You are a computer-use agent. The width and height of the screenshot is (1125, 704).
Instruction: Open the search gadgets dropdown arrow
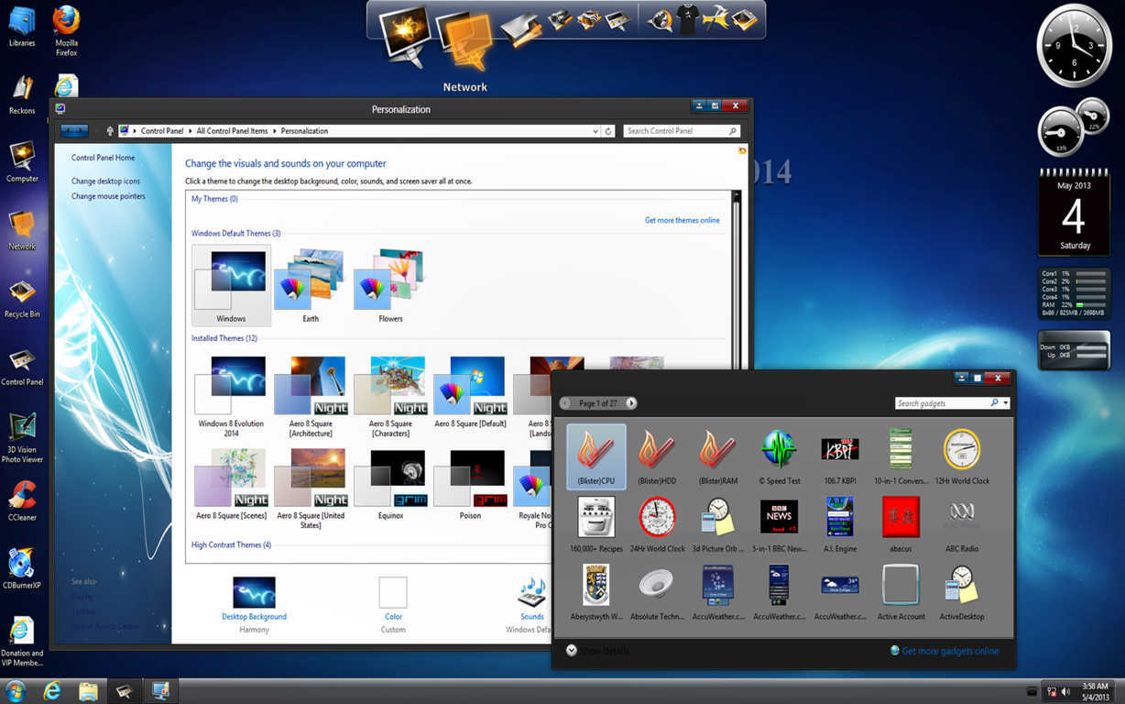click(1005, 403)
